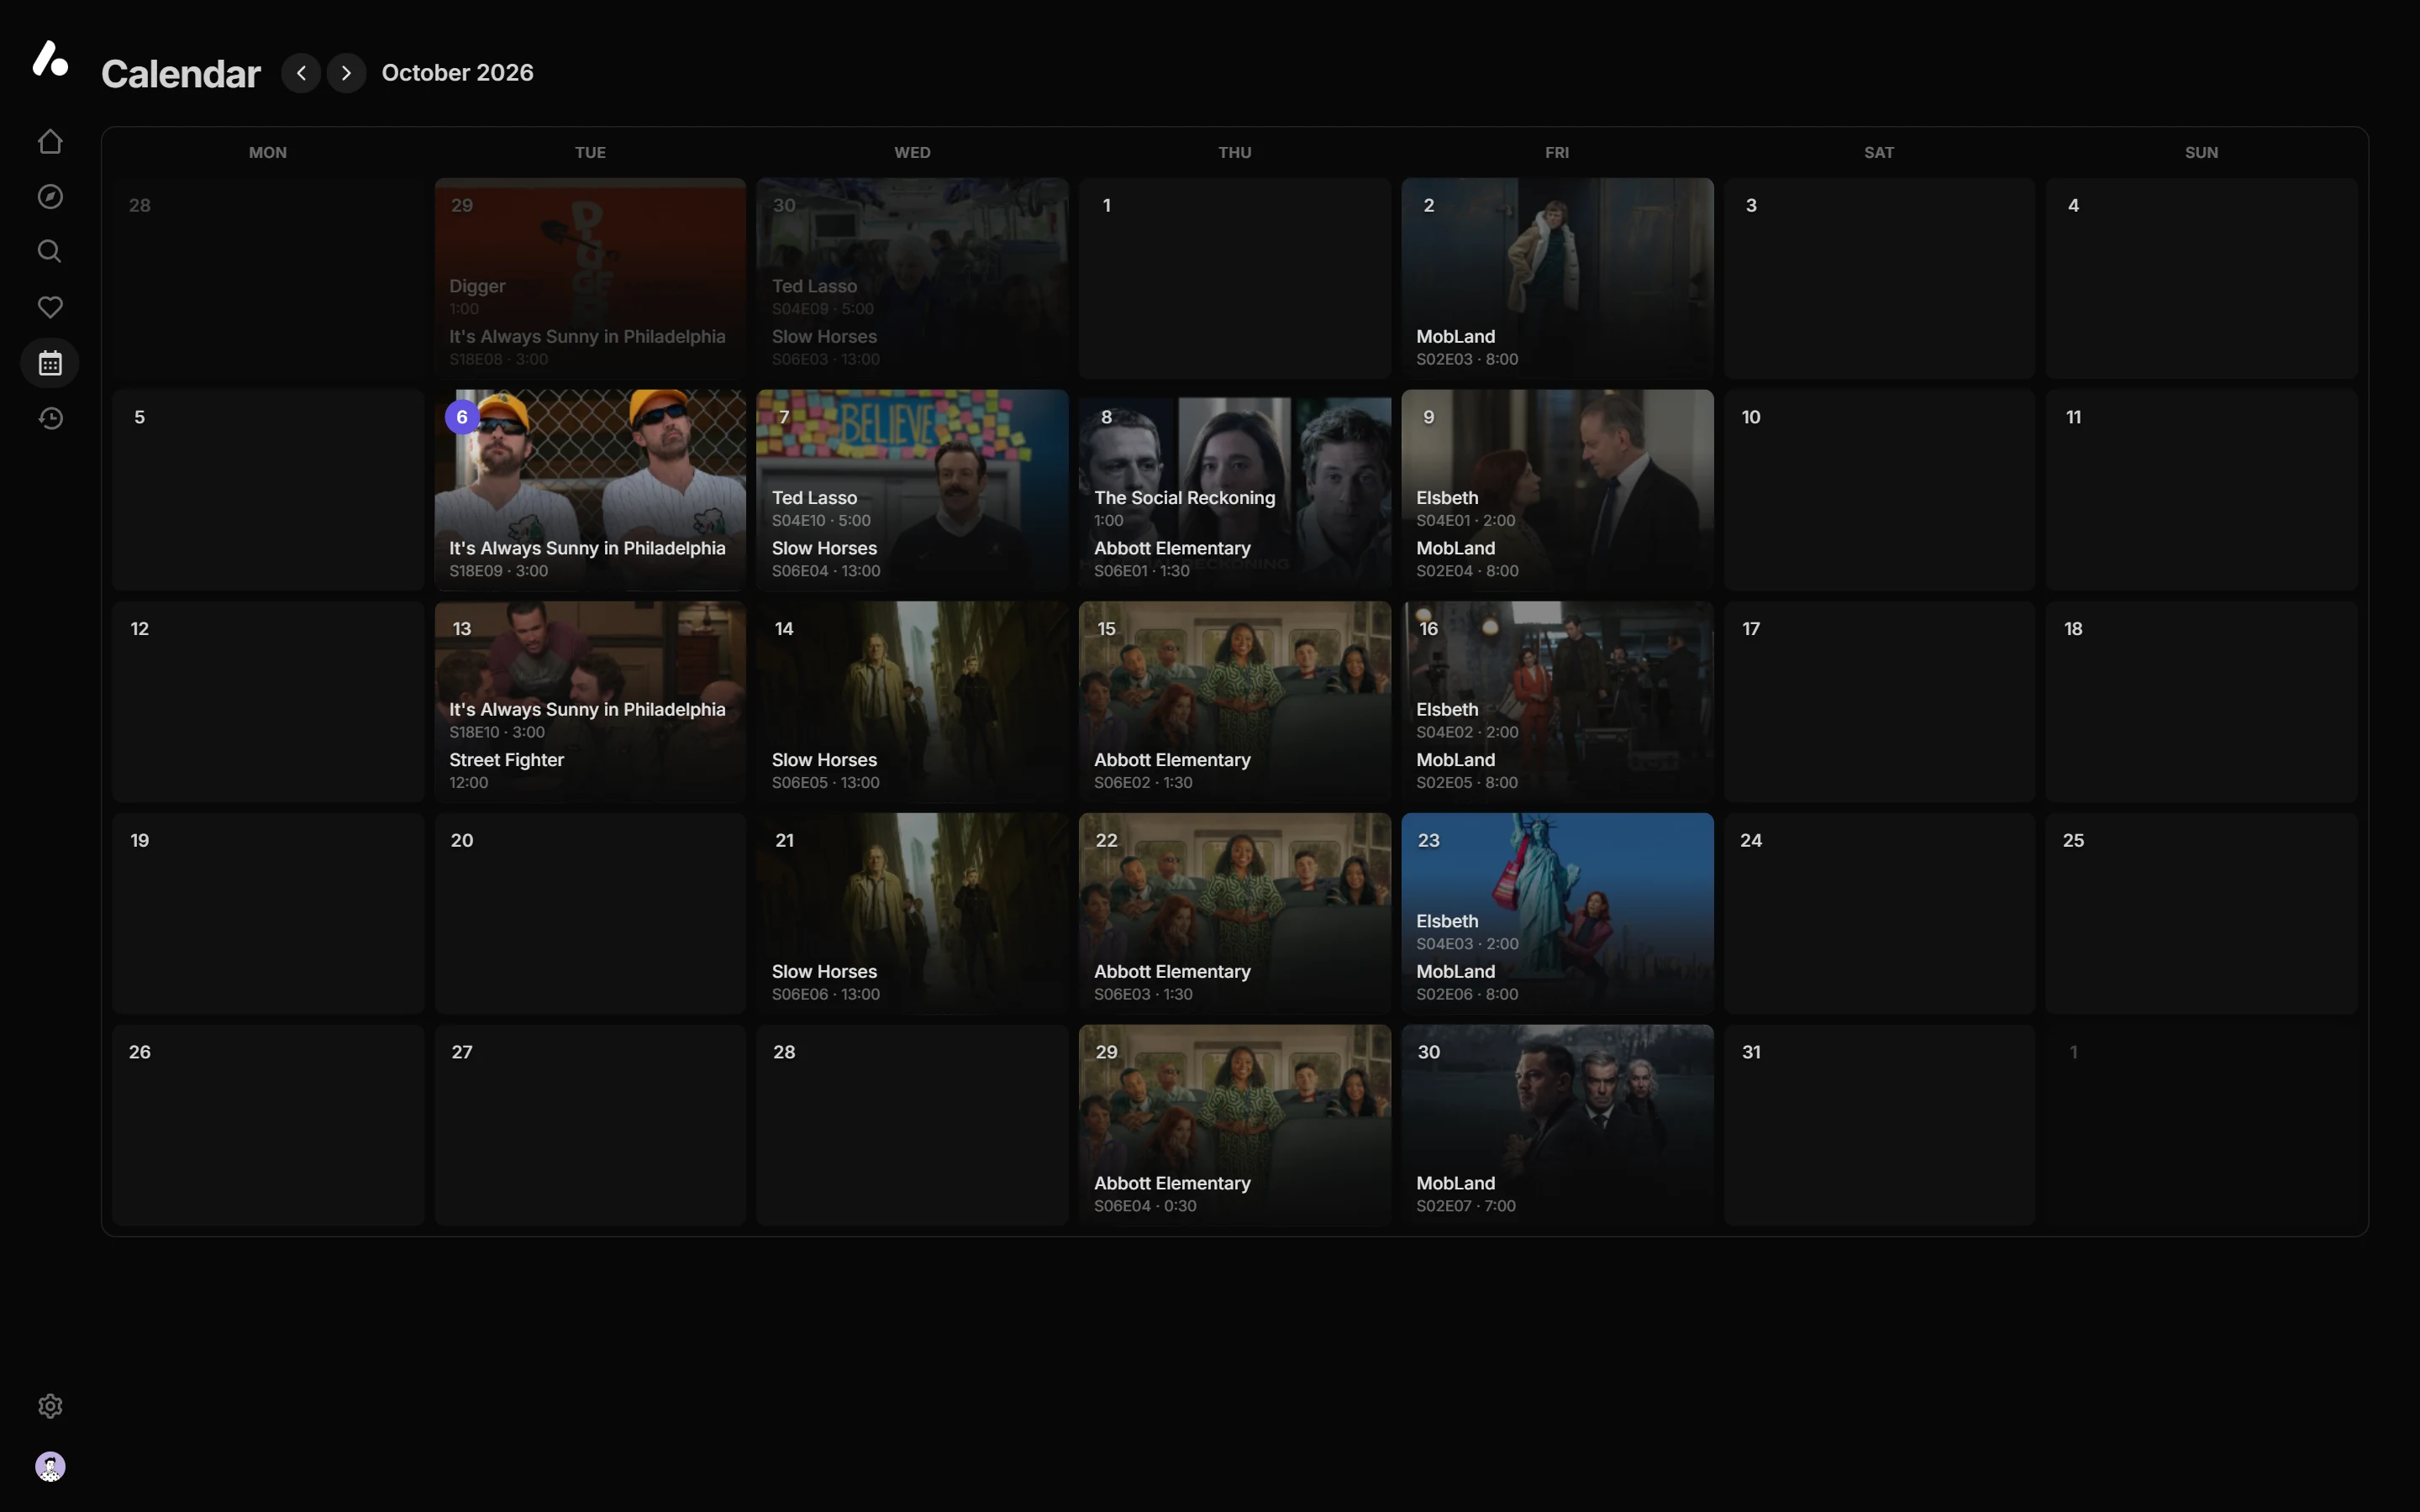Select the day cell for October 12
Image resolution: width=2420 pixels, height=1512 pixels.
pyautogui.click(x=268, y=701)
